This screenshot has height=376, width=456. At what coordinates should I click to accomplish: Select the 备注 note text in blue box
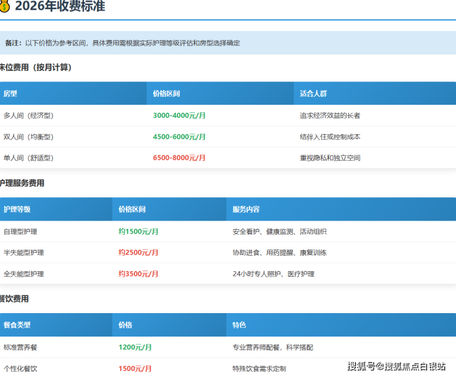[x=122, y=43]
